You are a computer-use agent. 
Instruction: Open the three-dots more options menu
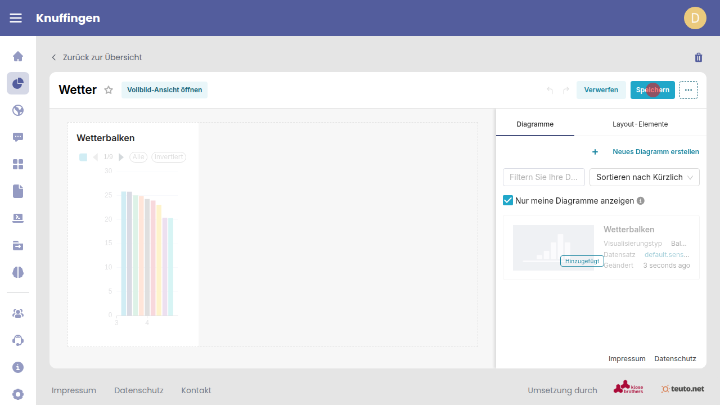point(688,90)
